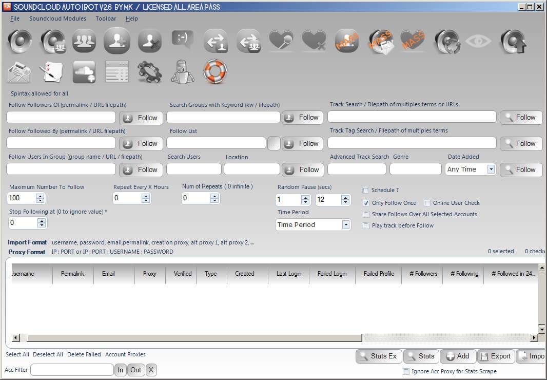Click the Genre input field
This screenshot has width=547, height=380.
[x=416, y=169]
